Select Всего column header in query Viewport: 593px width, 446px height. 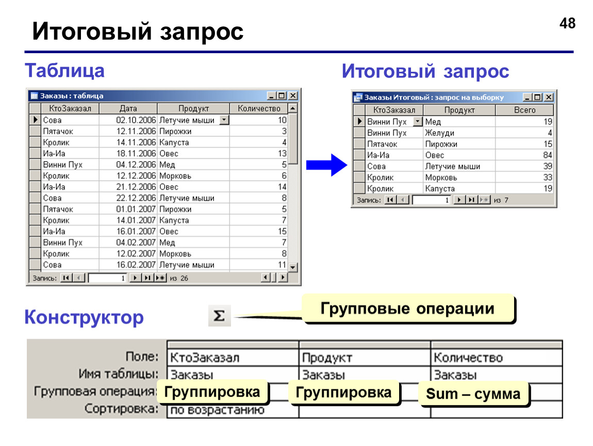[x=524, y=110]
